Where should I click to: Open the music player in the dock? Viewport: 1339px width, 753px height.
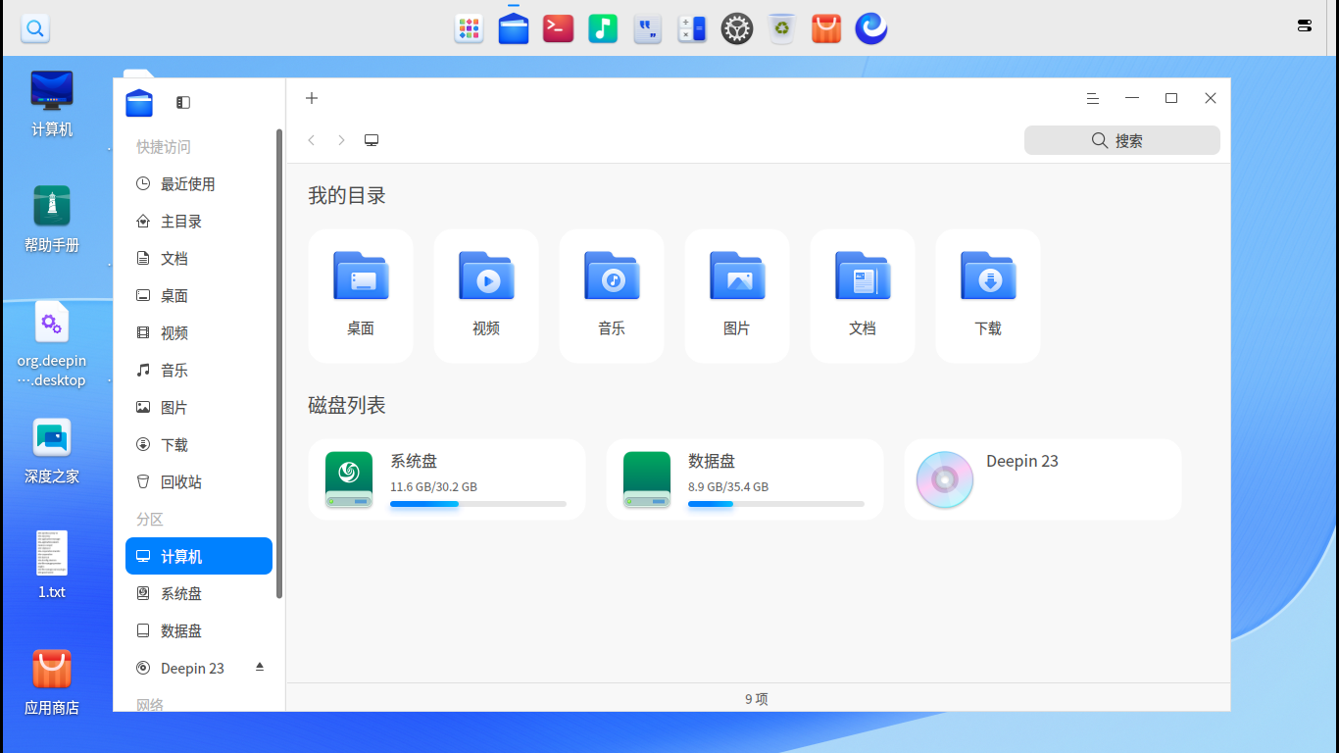pos(603,28)
